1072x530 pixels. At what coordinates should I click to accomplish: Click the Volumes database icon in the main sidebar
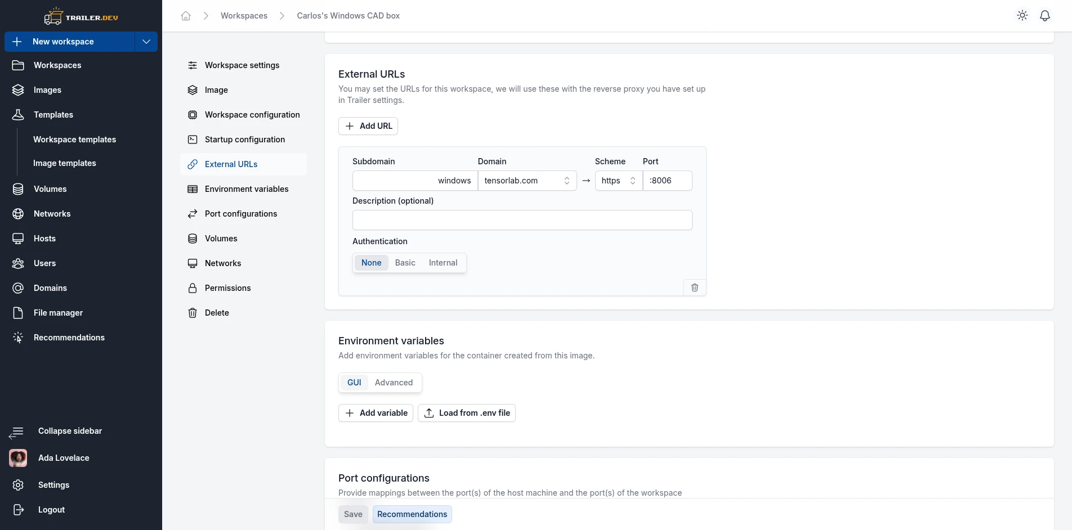click(18, 189)
